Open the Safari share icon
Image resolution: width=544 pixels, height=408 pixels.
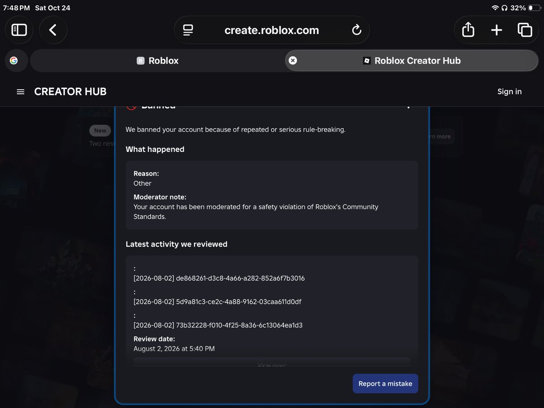[468, 30]
